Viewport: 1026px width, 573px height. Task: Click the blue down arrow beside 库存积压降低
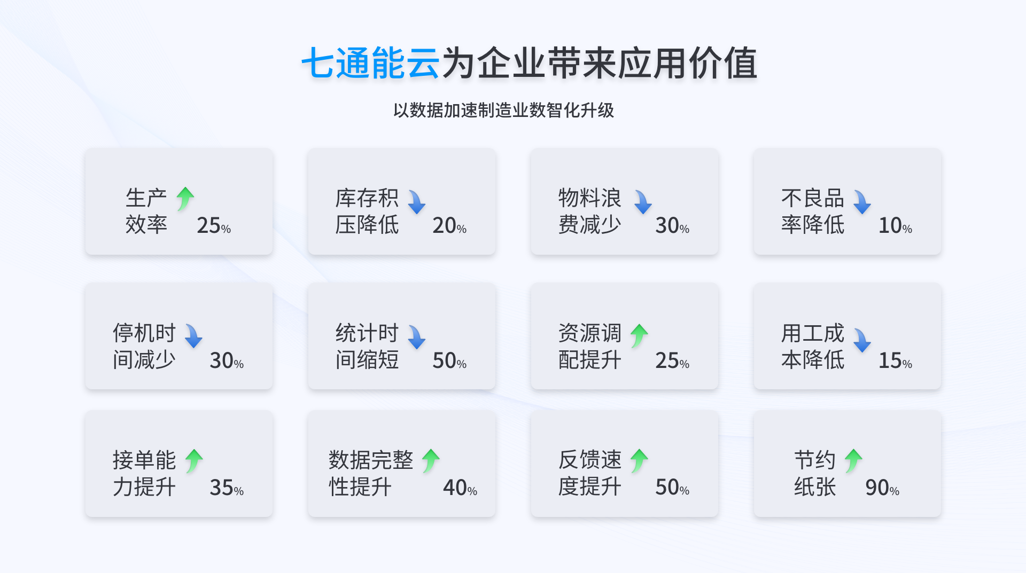[x=417, y=202]
